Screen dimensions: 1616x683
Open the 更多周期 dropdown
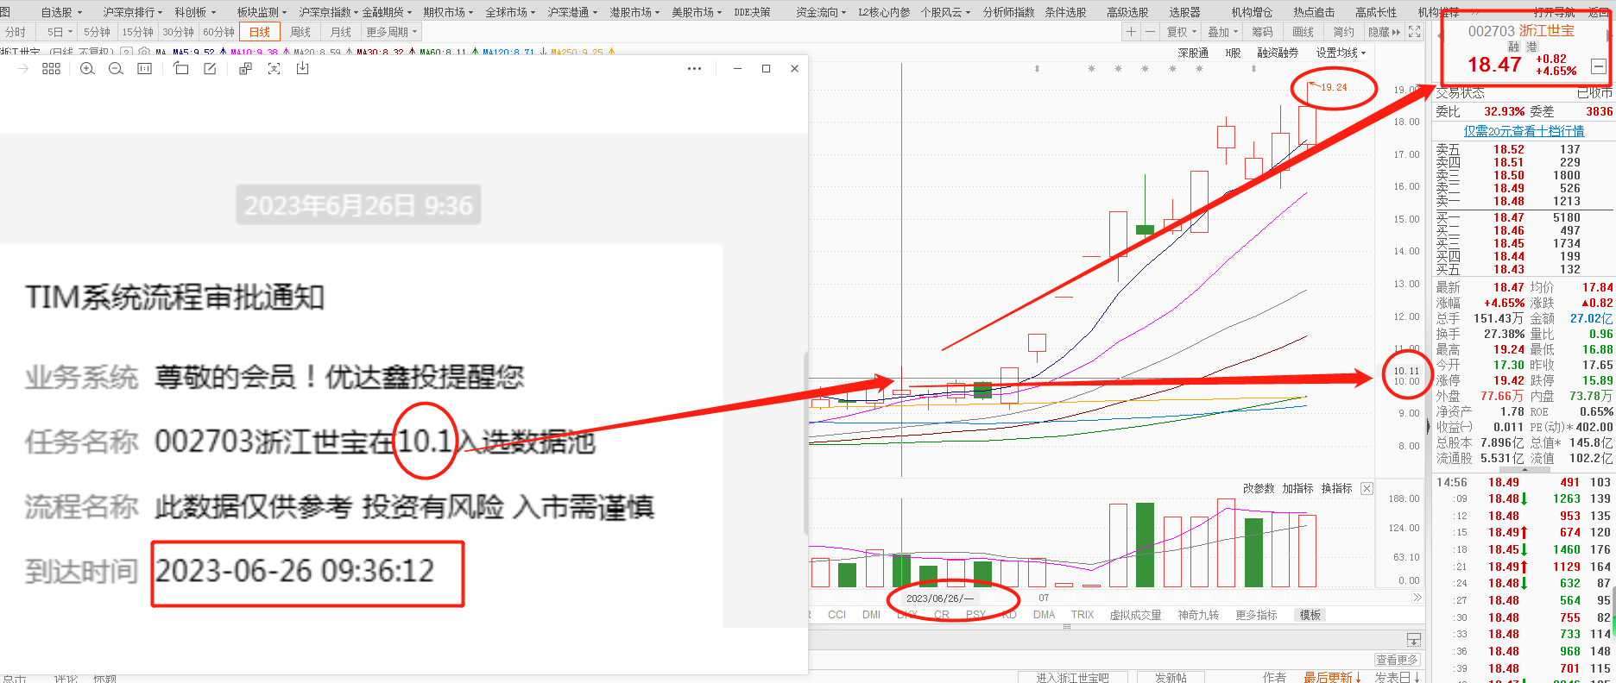391,32
